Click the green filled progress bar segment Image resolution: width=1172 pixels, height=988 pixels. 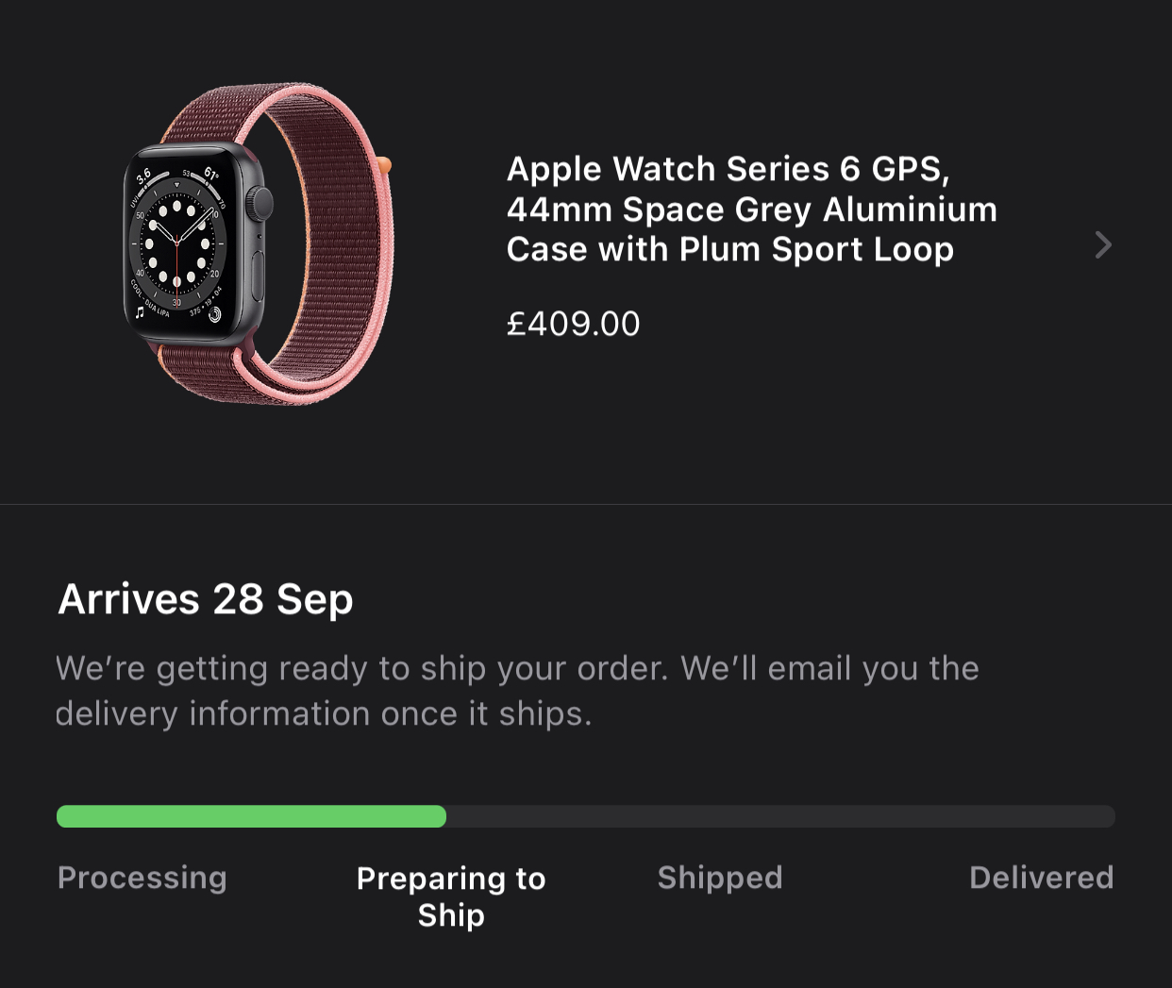[251, 816]
